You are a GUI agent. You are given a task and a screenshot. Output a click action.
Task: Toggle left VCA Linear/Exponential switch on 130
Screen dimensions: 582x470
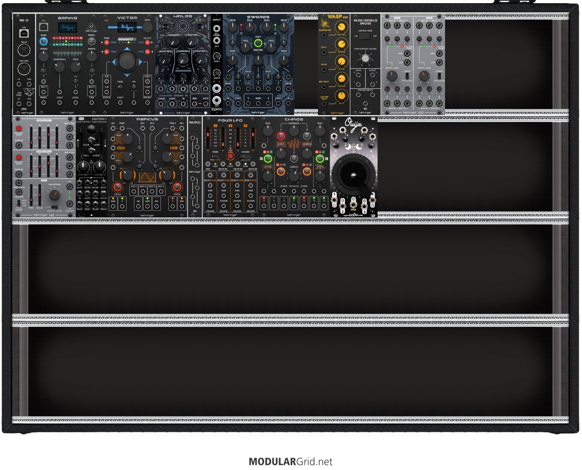(x=407, y=76)
